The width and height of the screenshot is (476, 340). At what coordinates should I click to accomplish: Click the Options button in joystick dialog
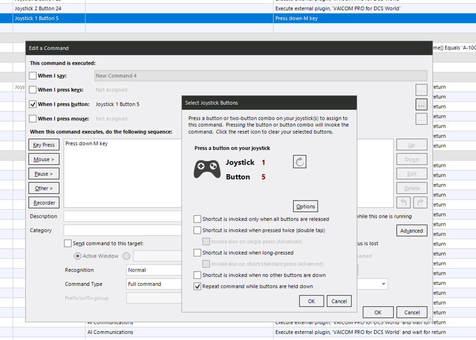(x=306, y=206)
